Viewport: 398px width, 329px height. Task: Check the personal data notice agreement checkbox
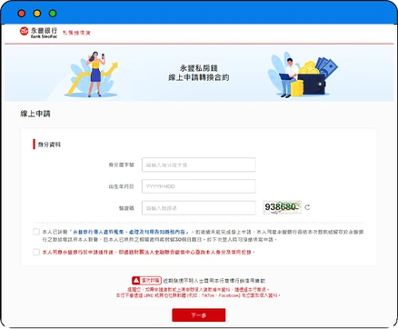pyautogui.click(x=36, y=232)
